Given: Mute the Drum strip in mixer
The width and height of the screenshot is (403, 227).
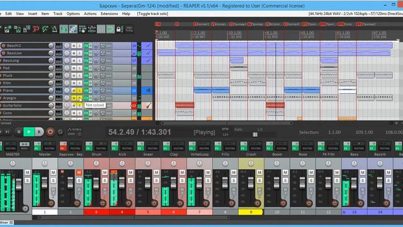Looking at the screenshot, I should 105,172.
